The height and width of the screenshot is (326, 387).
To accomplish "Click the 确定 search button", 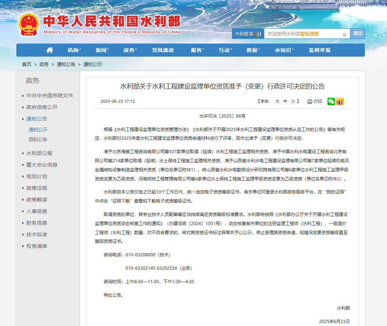I will point(357,33).
